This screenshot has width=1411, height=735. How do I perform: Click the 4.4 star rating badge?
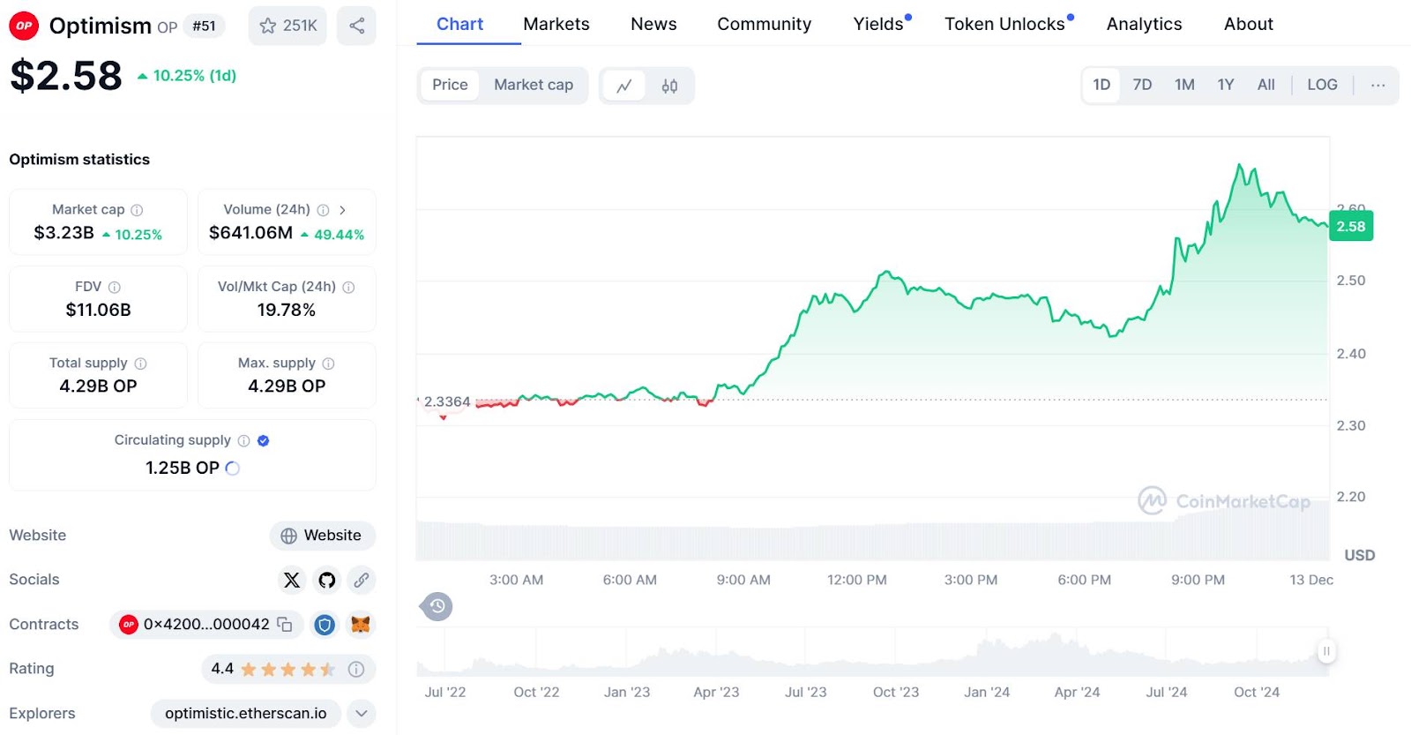coord(288,669)
